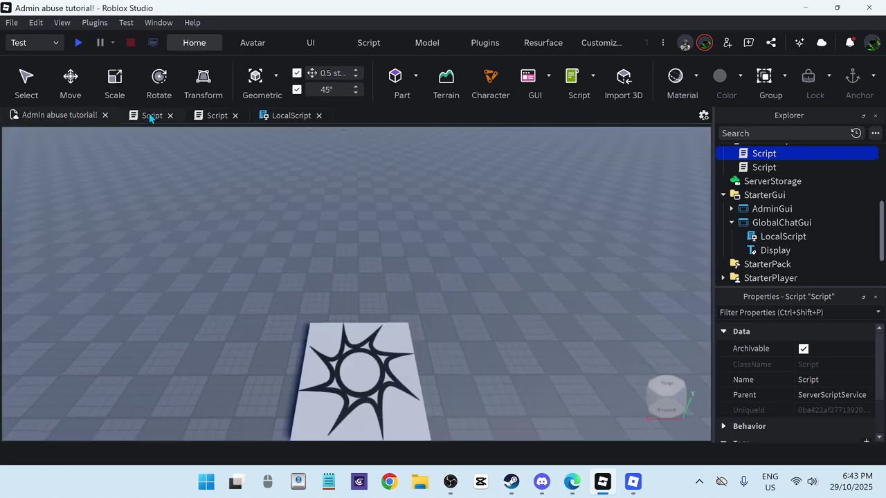Expand the Behavior properties section

723,426
